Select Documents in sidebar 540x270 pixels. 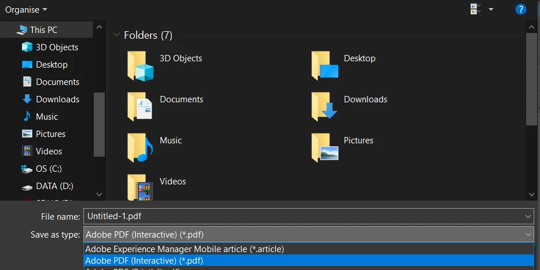pos(57,82)
